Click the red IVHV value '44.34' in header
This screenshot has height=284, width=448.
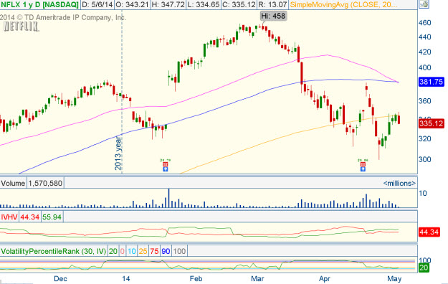29,217
